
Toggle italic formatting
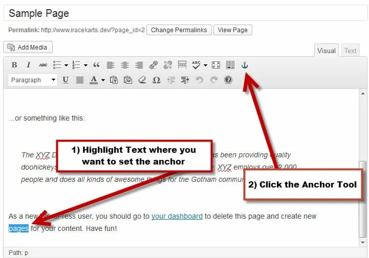[29, 65]
